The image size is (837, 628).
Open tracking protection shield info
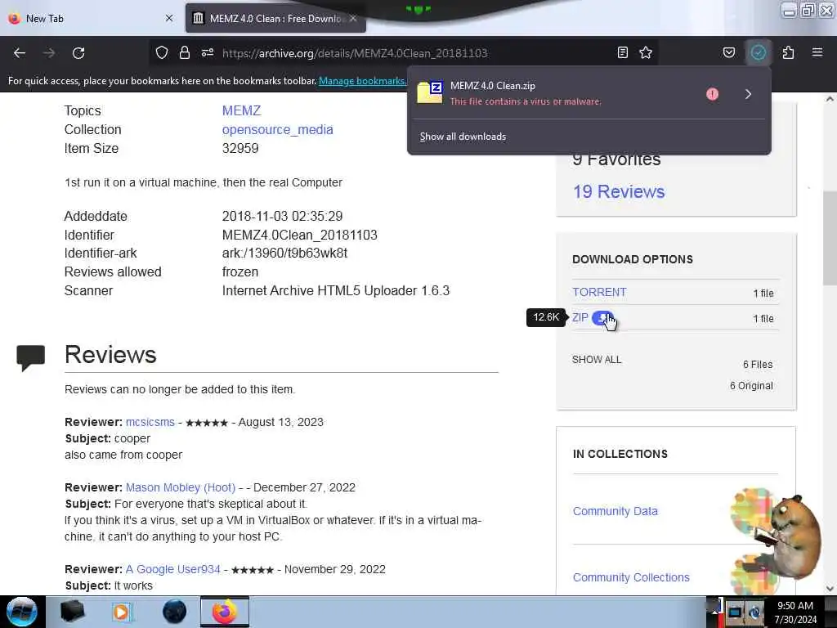coord(162,53)
